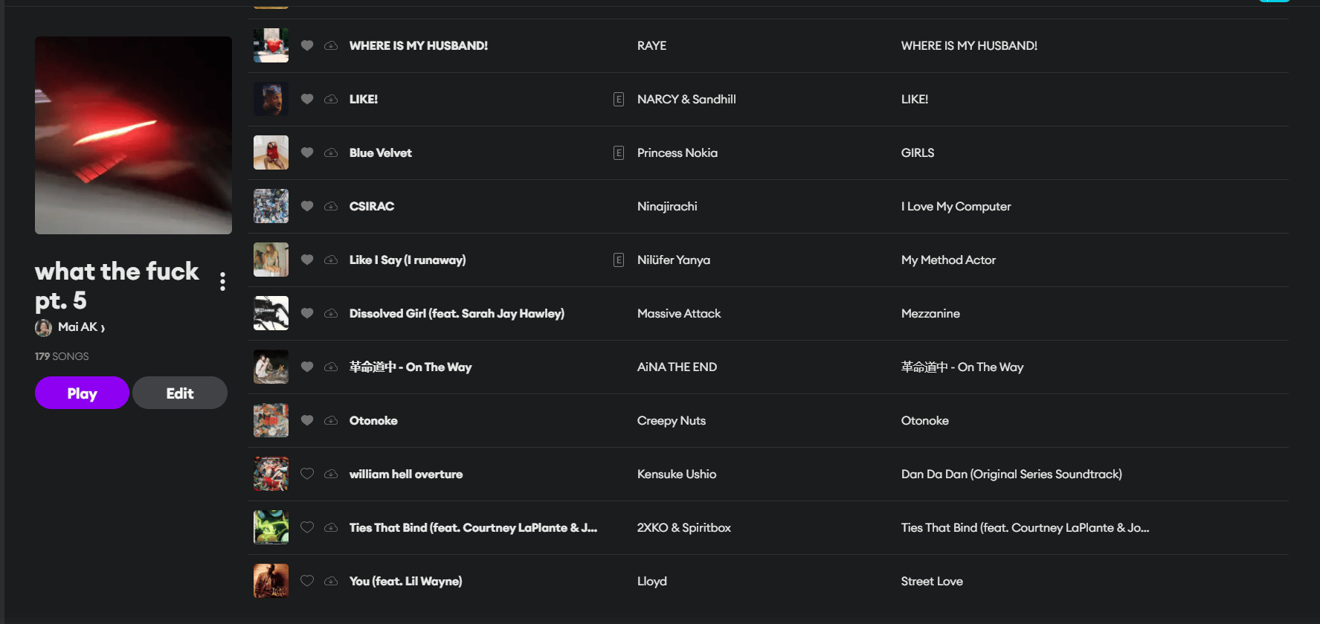Download the CSIRAC track via cloud icon

coord(331,206)
